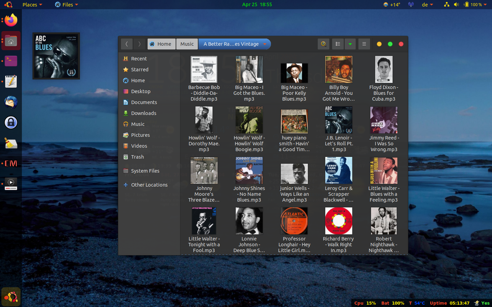Open the weather indicator showing +14°

(x=392, y=5)
